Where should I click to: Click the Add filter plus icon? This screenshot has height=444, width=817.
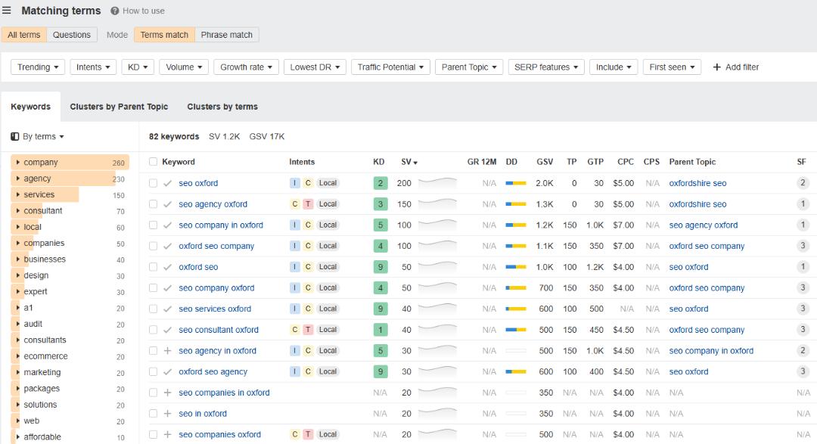(716, 67)
